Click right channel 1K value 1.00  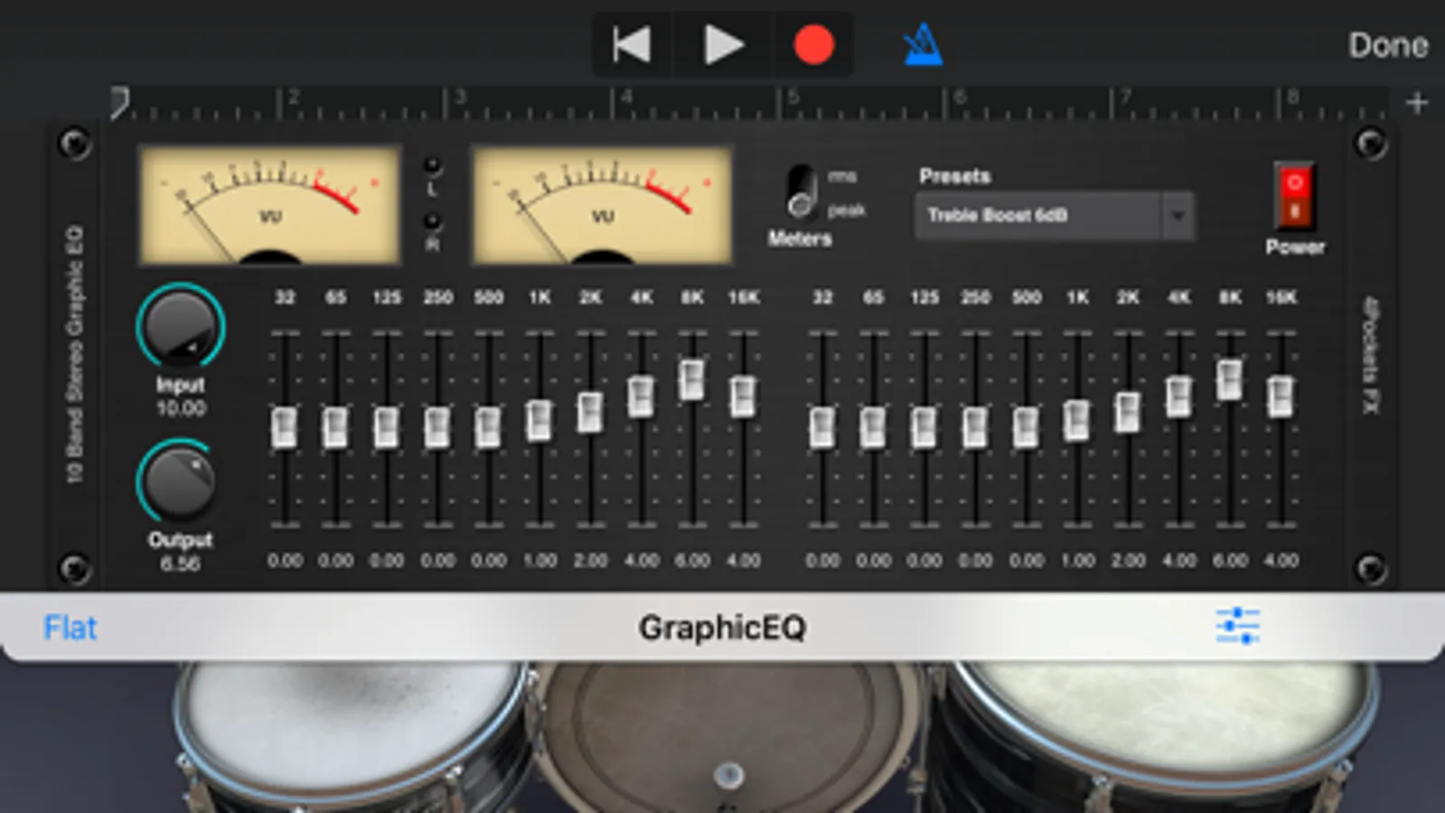[x=1077, y=561]
